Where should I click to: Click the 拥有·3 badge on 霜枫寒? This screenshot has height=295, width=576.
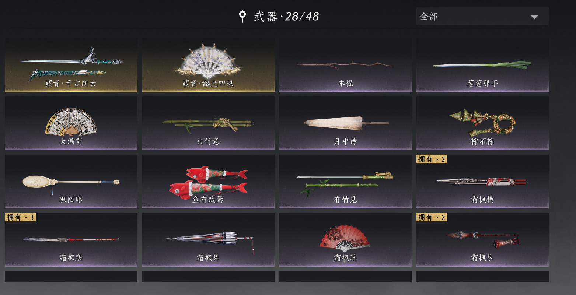pos(20,217)
